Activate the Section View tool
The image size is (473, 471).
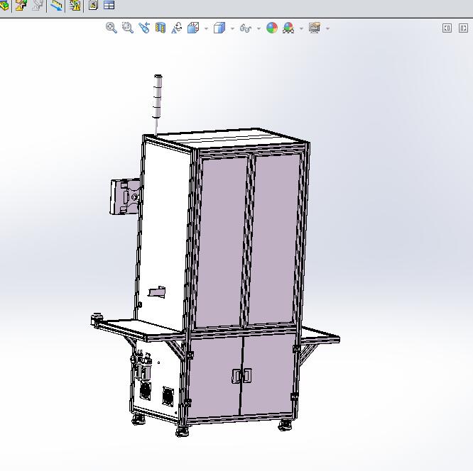[161, 28]
